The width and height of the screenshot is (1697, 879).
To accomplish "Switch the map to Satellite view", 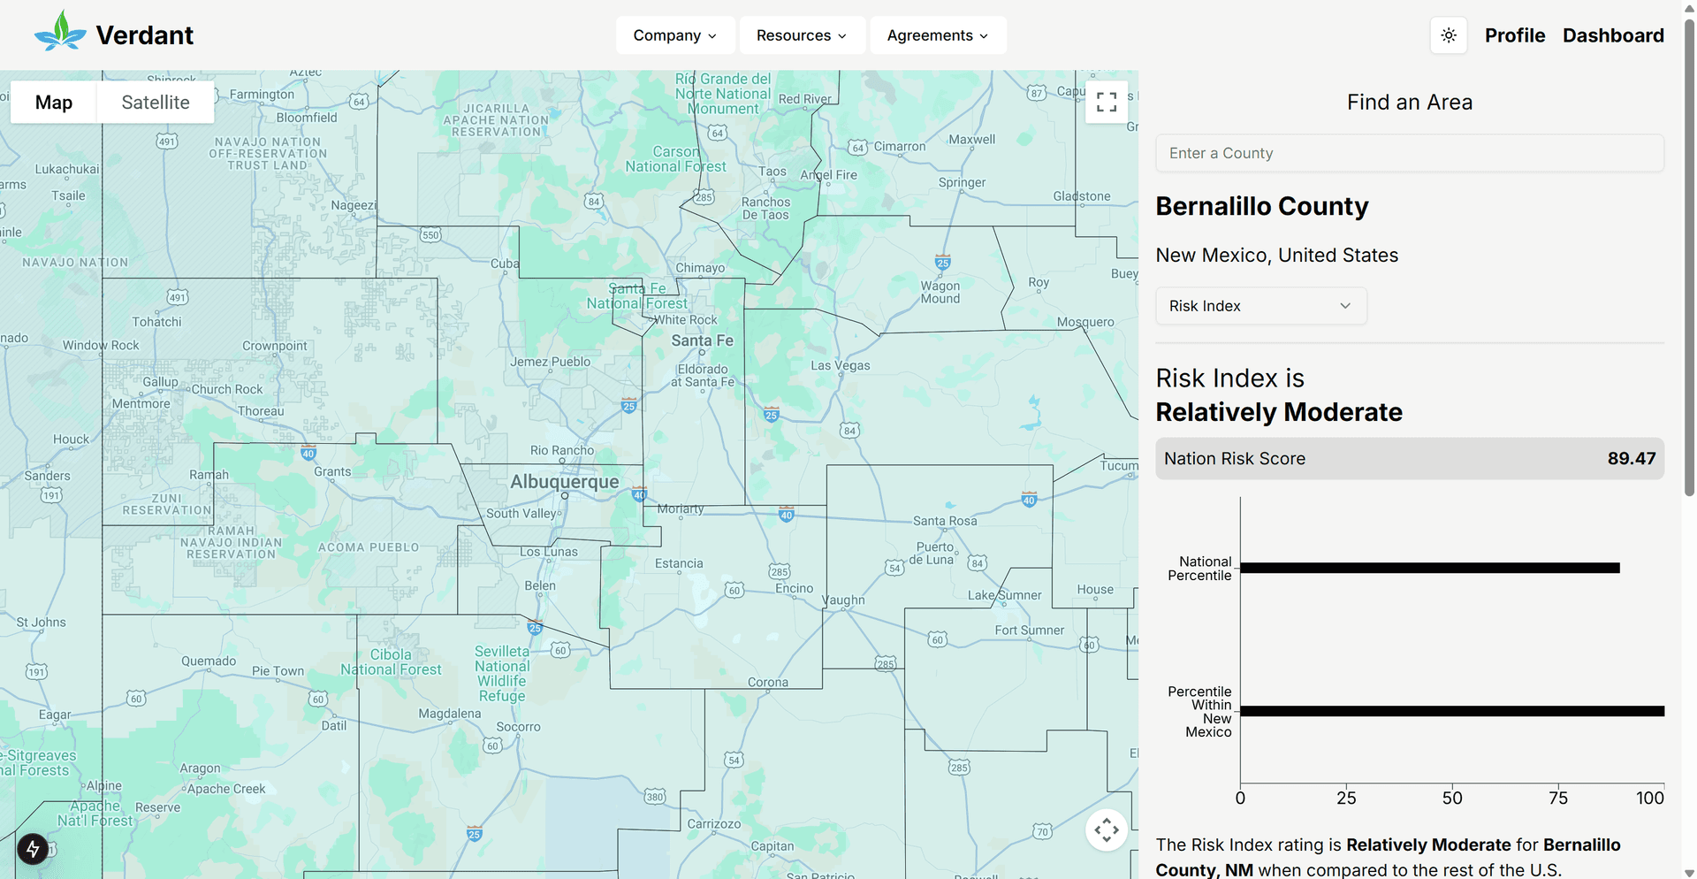I will (x=155, y=102).
